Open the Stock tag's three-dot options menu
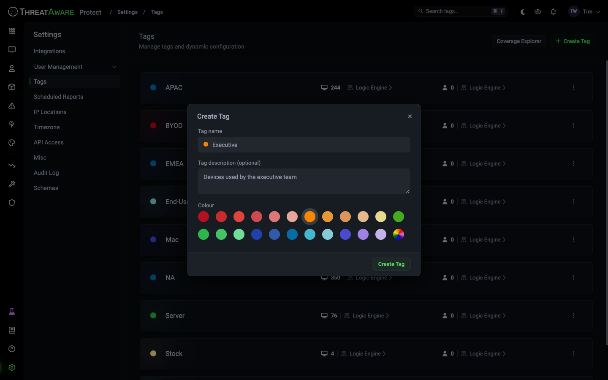The width and height of the screenshot is (608, 380). (x=573, y=354)
